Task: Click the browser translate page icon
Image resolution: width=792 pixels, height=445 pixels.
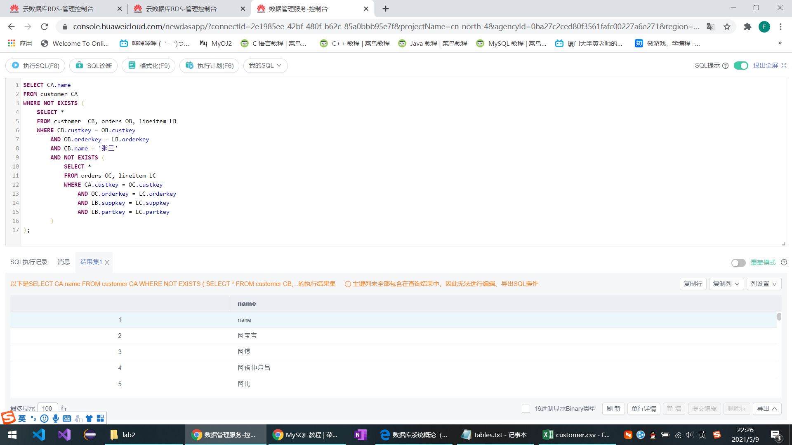Action: pos(710,27)
